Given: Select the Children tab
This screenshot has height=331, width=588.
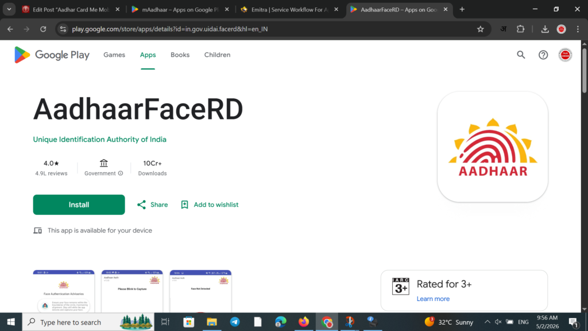Looking at the screenshot, I should click(x=217, y=55).
